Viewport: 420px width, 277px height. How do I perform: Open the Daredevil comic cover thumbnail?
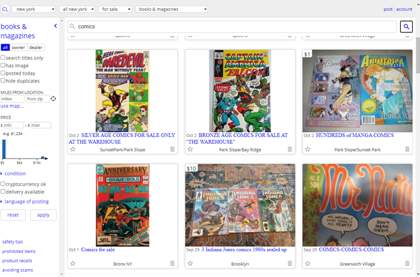pyautogui.click(x=123, y=91)
